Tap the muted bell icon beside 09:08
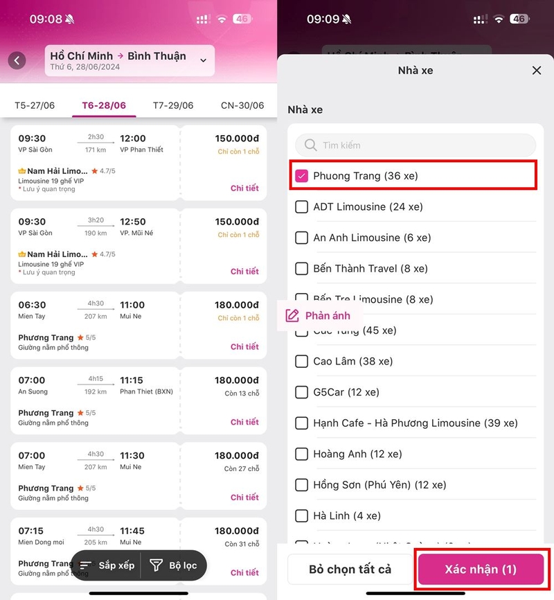This screenshot has height=600, width=554. (70, 19)
